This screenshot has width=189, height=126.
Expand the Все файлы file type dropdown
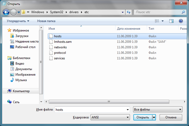[158, 110]
